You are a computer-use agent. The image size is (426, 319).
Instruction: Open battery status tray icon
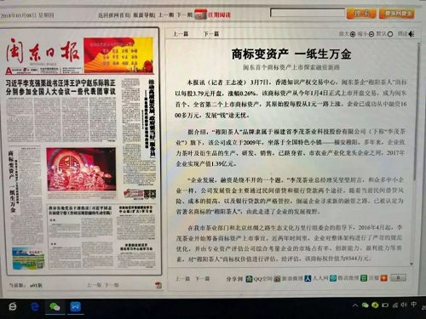click(x=385, y=305)
